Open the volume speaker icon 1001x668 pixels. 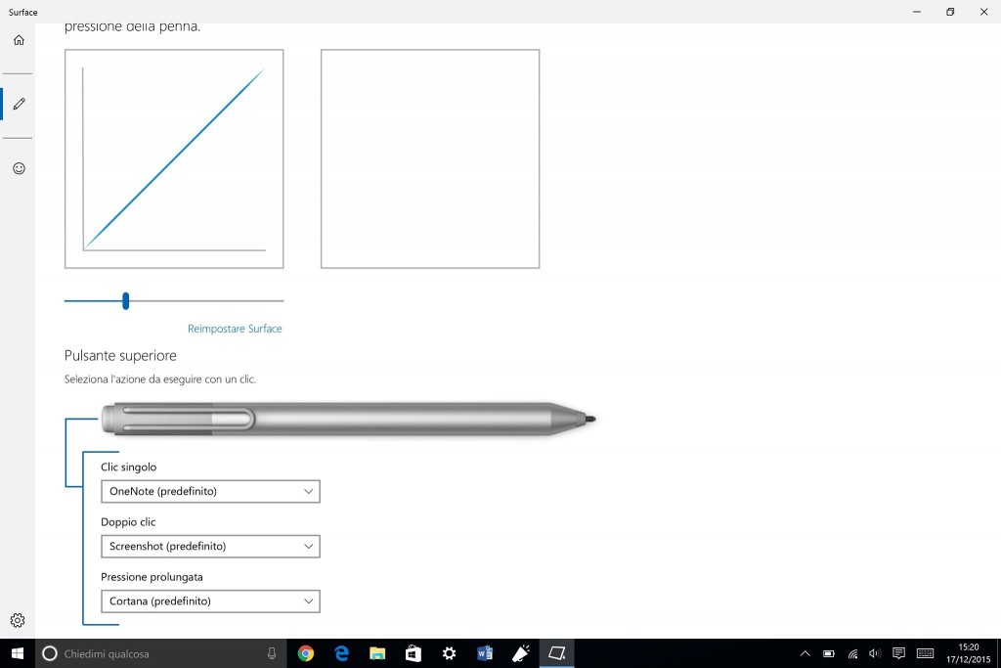click(875, 653)
